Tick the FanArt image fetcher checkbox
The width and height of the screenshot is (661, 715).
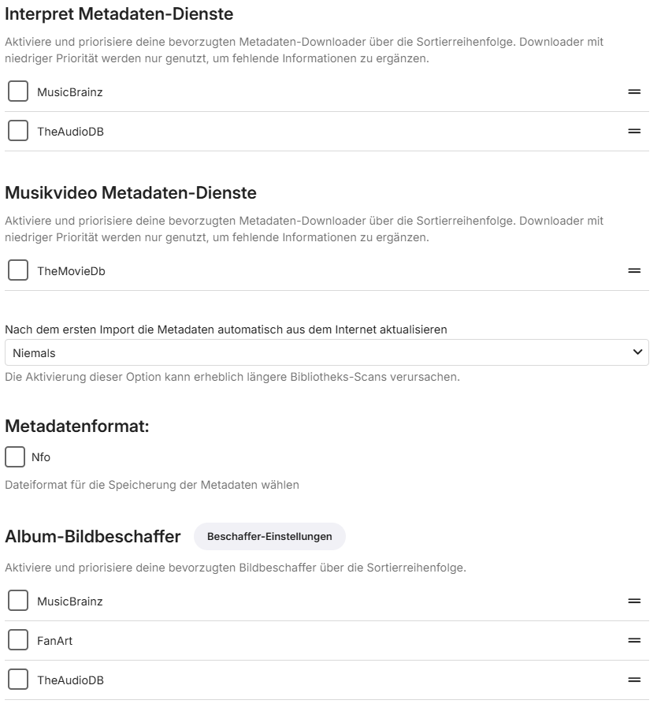[17, 641]
